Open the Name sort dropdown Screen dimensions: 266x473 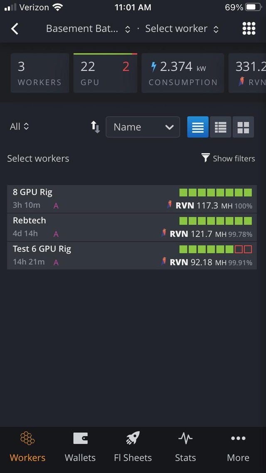(x=143, y=127)
